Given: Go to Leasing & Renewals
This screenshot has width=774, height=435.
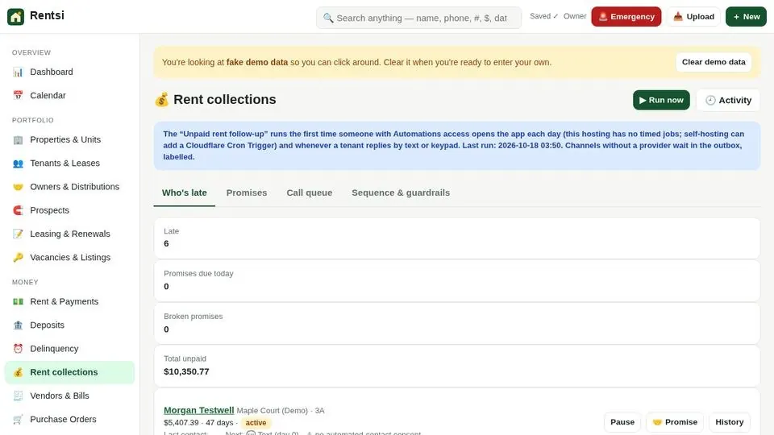Looking at the screenshot, I should point(69,234).
